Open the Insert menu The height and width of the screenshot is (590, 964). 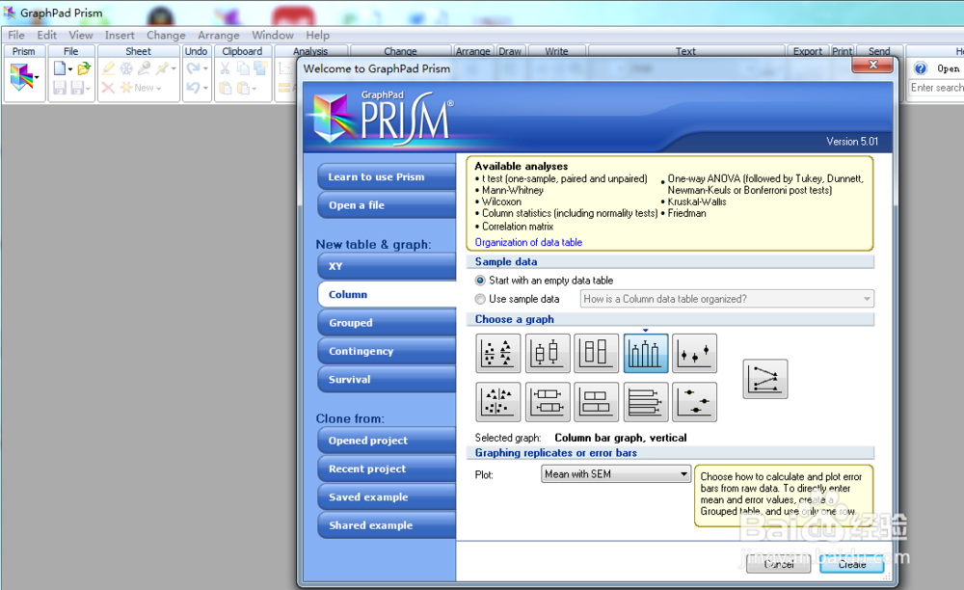[x=120, y=35]
